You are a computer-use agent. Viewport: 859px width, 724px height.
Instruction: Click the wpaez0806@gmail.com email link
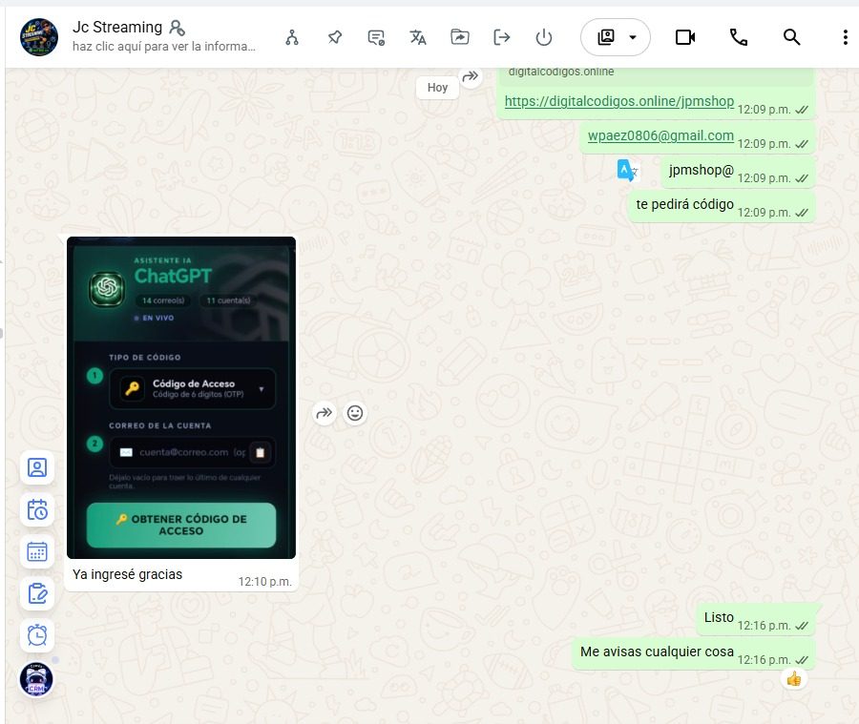tap(660, 135)
